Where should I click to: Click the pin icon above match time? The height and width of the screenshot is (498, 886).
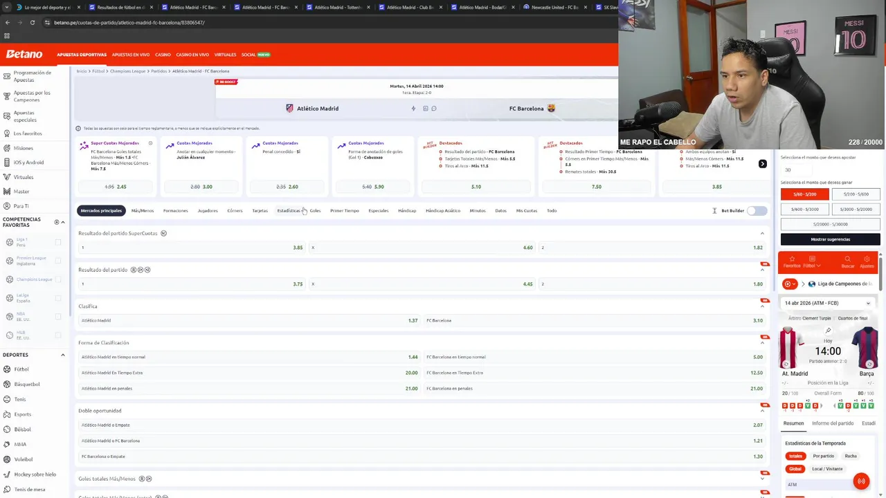coord(828,331)
